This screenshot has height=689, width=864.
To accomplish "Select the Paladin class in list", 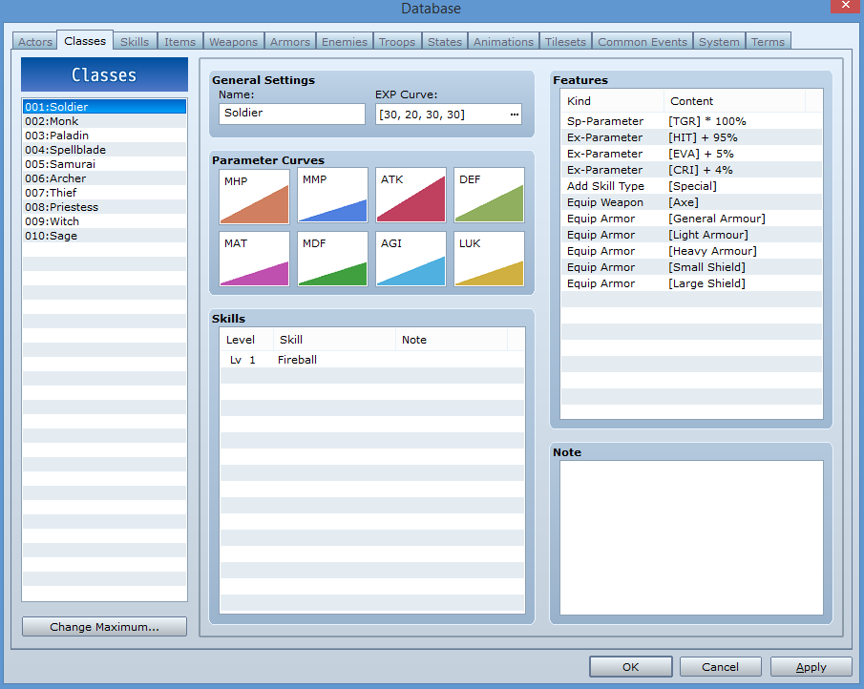I will [104, 136].
